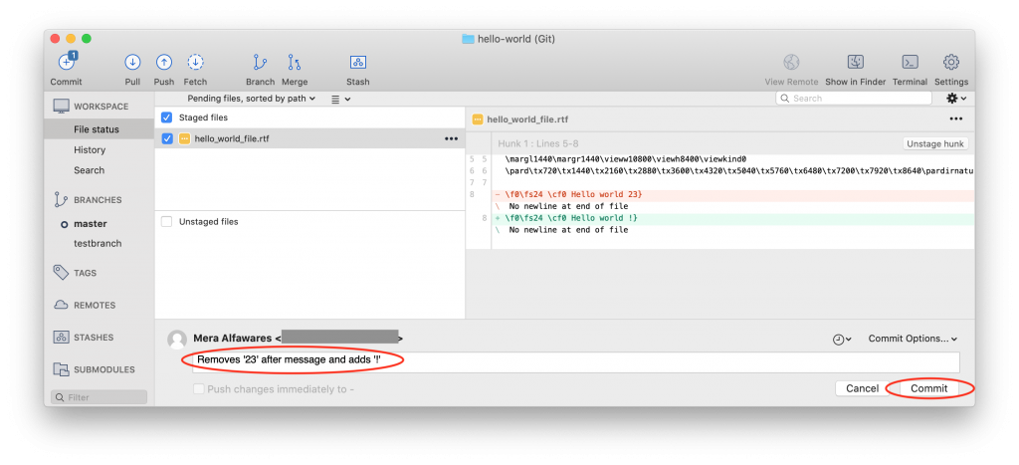Click the Stash toolbar icon

357,64
